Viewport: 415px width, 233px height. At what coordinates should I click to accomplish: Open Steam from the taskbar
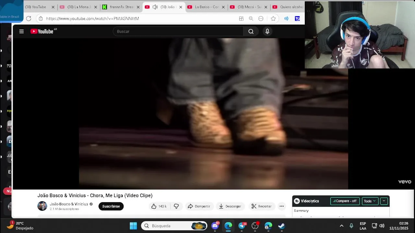click(x=281, y=226)
